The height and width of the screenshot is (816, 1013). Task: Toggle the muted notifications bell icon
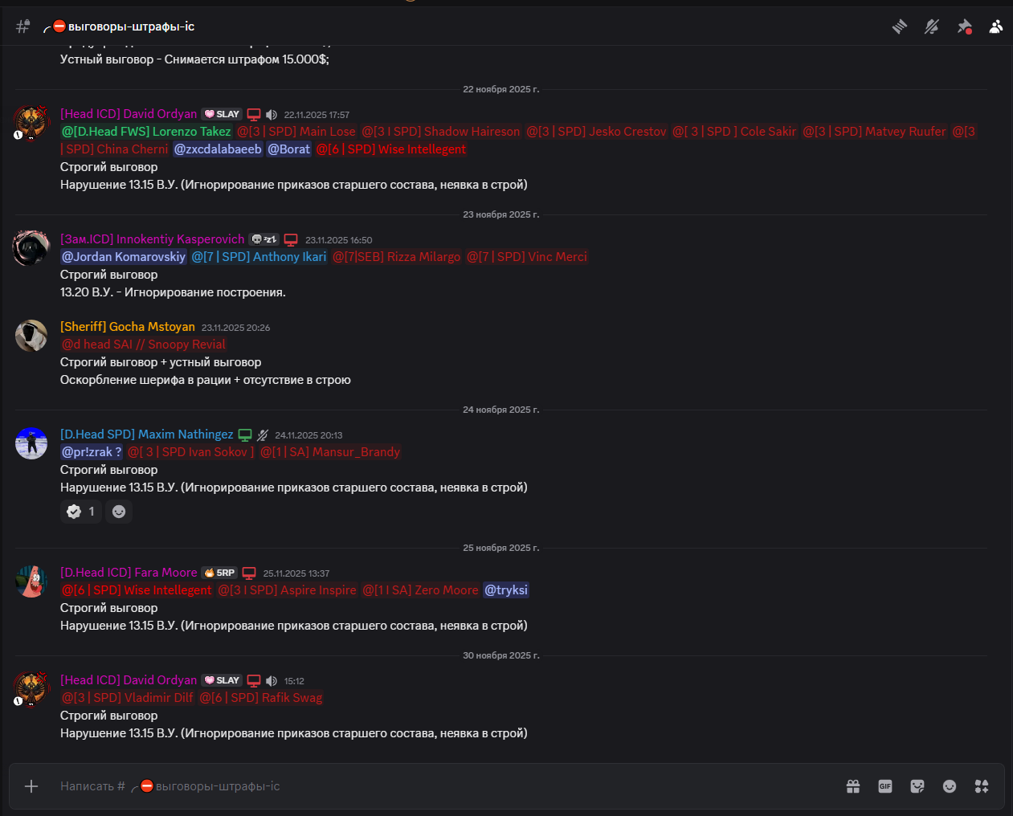(x=931, y=27)
